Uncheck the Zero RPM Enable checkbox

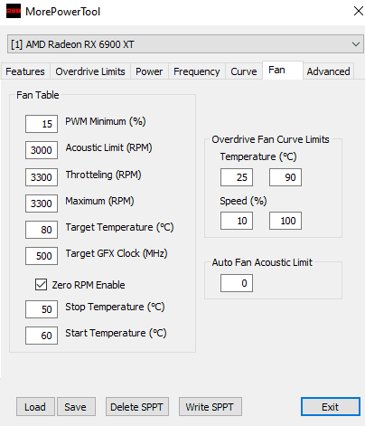click(x=41, y=285)
